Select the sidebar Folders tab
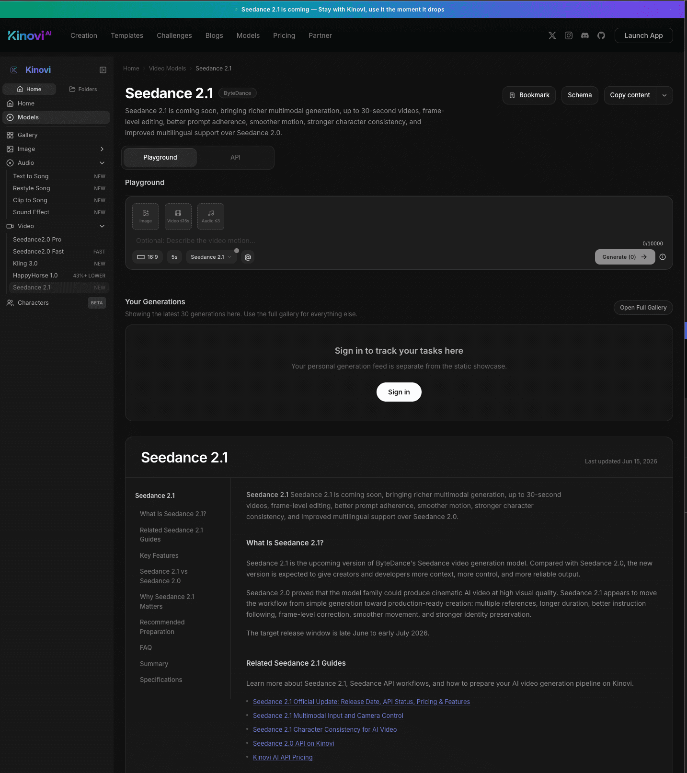 83,89
